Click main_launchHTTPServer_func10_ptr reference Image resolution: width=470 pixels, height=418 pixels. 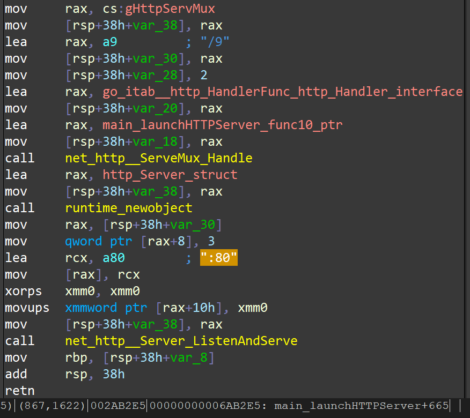223,125
